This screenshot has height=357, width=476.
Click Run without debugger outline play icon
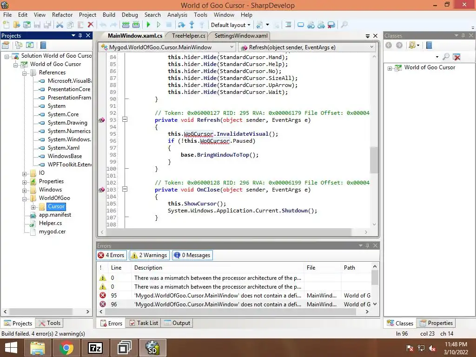[x=159, y=25]
